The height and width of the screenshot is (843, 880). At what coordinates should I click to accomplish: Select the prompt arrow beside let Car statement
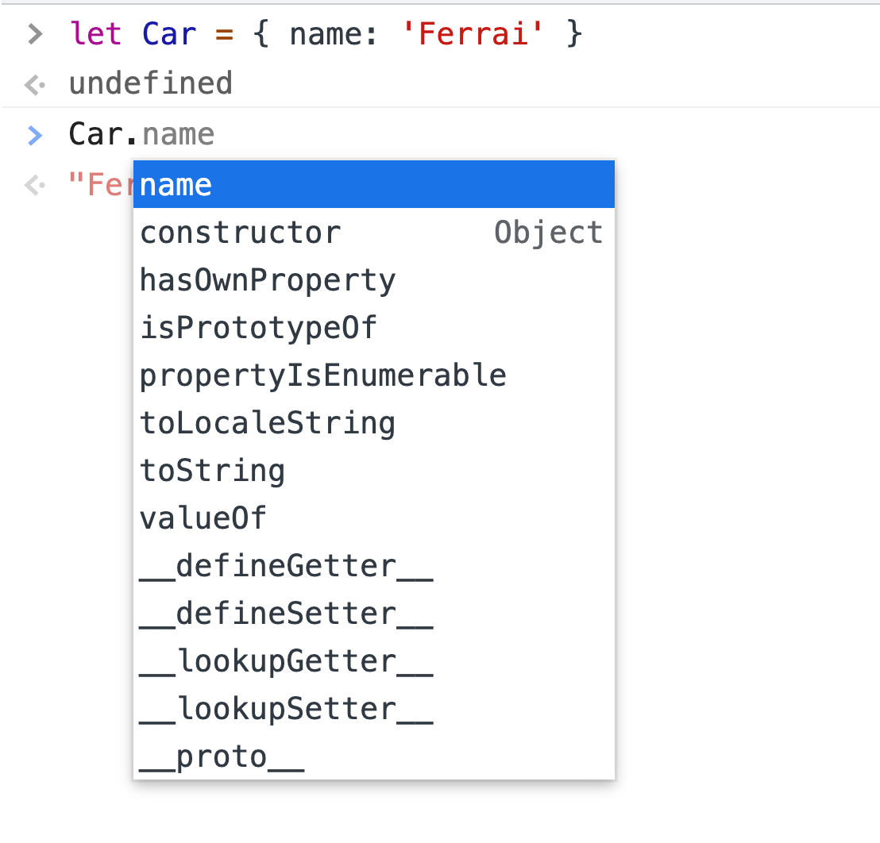coord(33,33)
